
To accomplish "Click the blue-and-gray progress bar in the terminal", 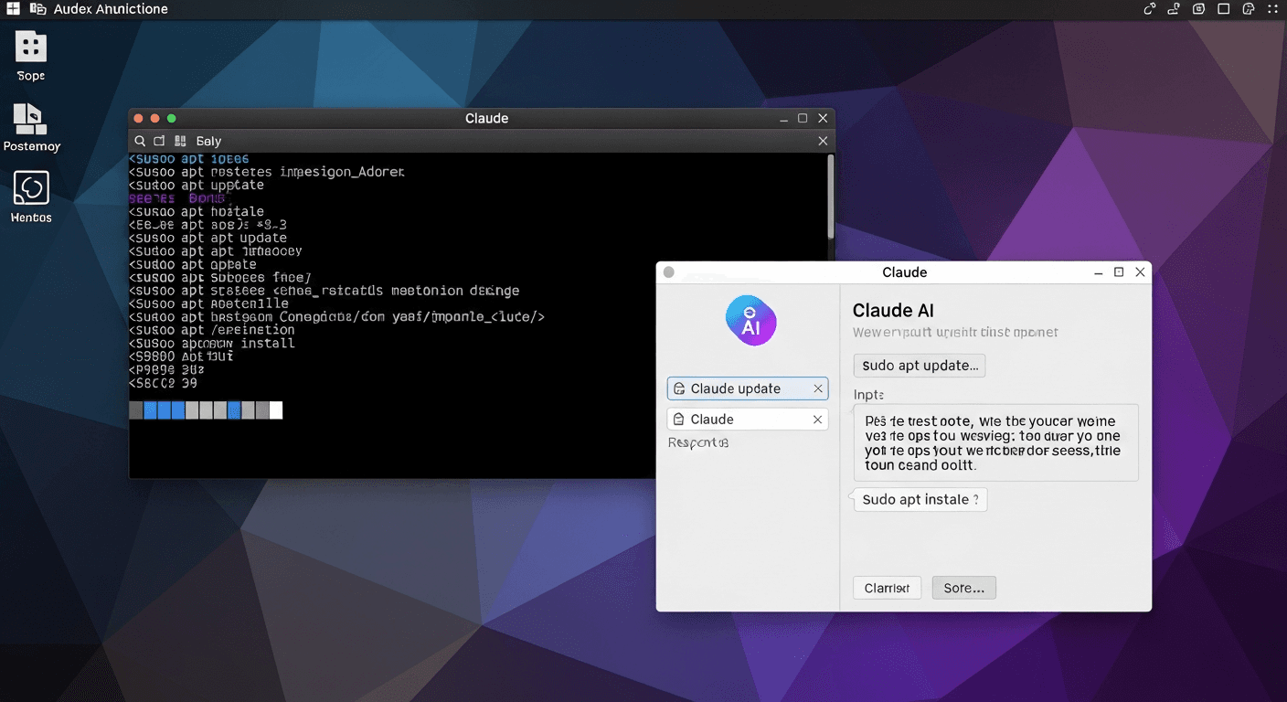I will pos(206,410).
